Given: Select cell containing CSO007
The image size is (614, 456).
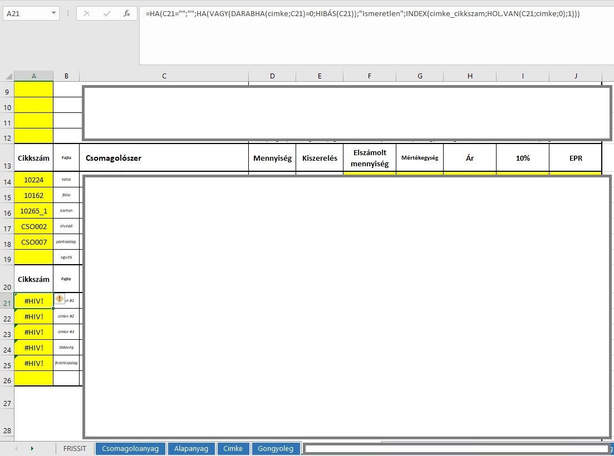Looking at the screenshot, I should [x=33, y=242].
